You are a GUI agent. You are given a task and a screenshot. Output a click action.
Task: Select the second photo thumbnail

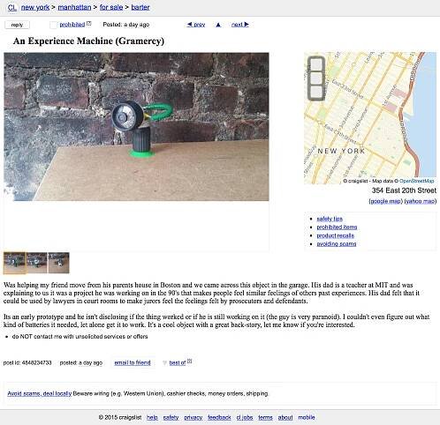pyautogui.click(x=36, y=263)
